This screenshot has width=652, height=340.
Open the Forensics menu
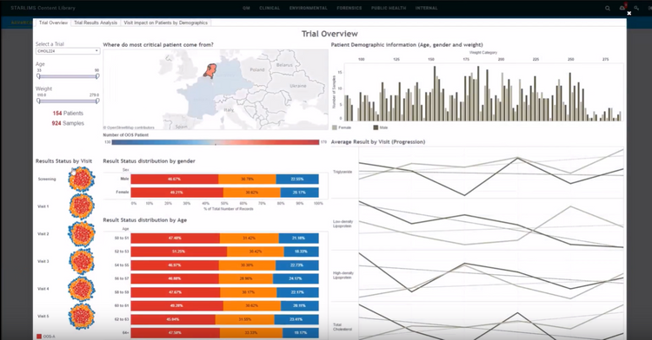pos(349,8)
